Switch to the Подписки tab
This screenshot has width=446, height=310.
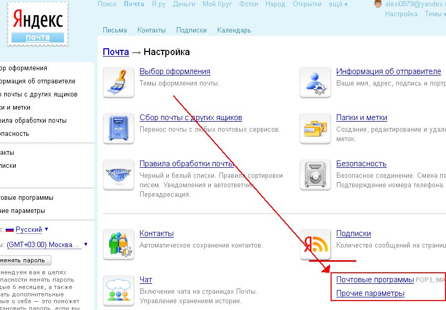click(192, 30)
